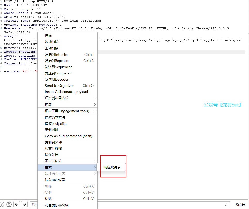
Task: Open 消息编辑器文档 documentation entry
Action: (x=57, y=205)
